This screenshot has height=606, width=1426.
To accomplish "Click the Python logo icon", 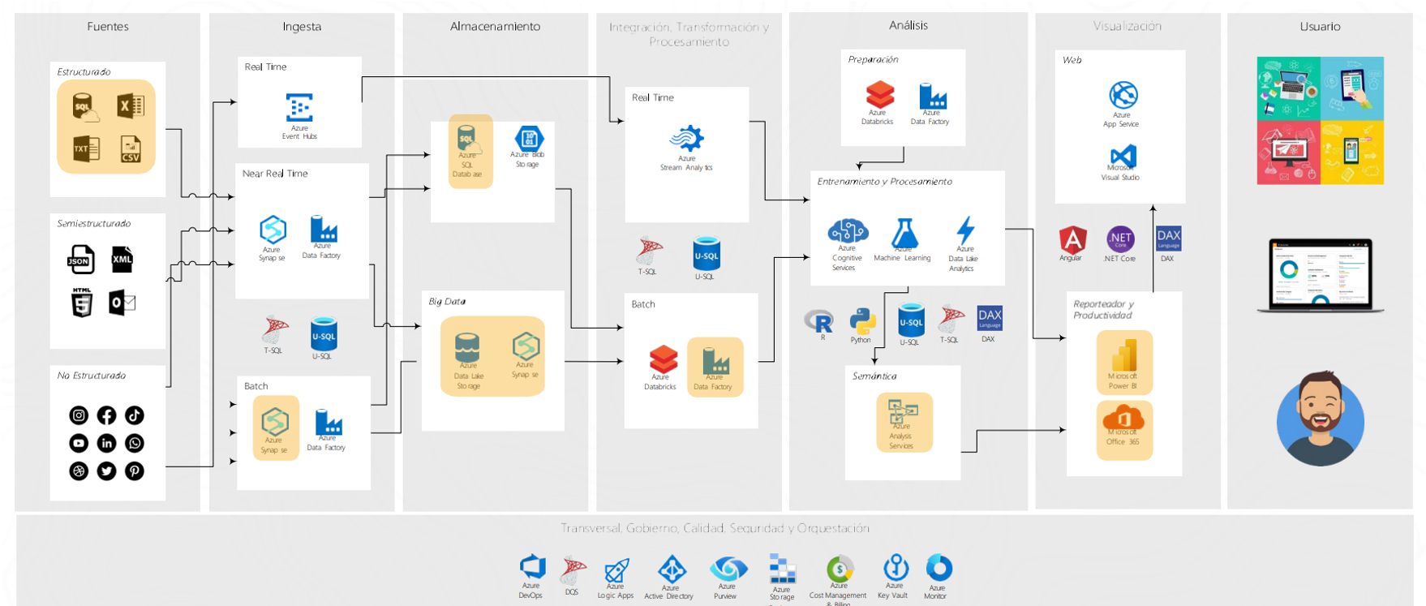I will click(862, 322).
